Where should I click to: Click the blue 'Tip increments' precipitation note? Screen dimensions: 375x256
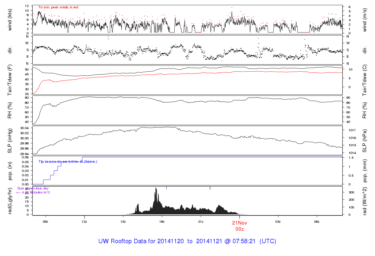(68, 161)
